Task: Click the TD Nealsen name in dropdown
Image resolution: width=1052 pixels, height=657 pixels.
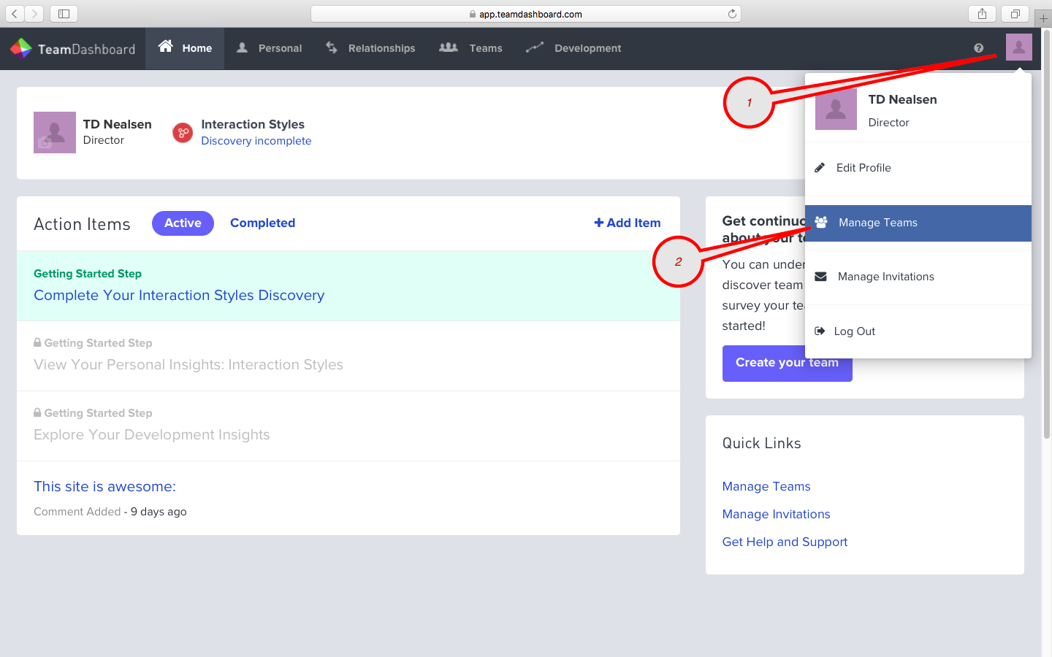Action: [903, 99]
